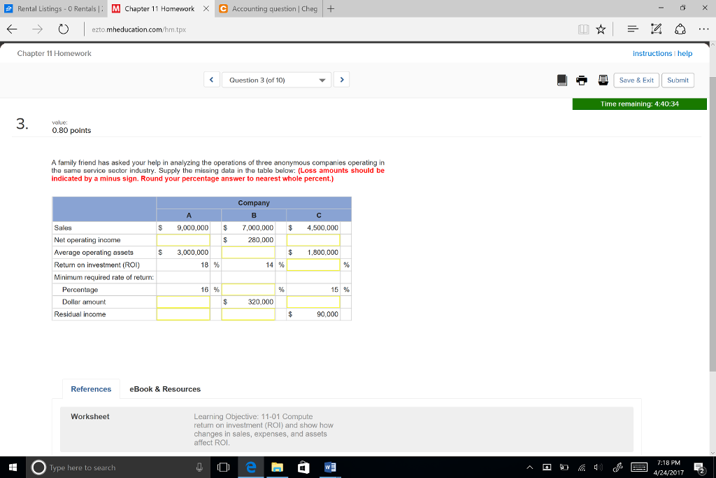Open a new browser tab
Viewport: 716px width, 478px height.
[331, 8]
